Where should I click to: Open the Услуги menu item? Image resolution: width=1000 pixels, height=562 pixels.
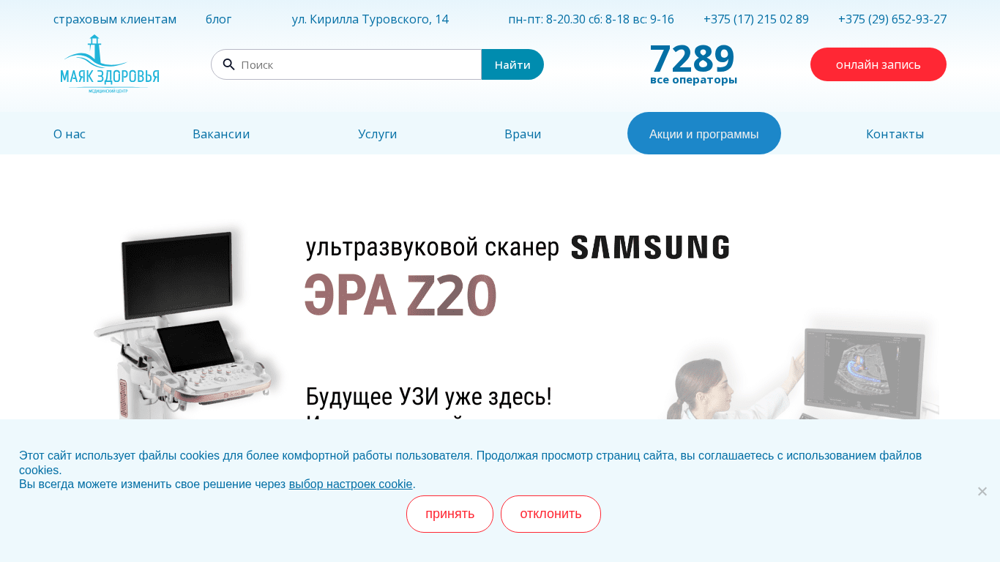pyautogui.click(x=378, y=134)
